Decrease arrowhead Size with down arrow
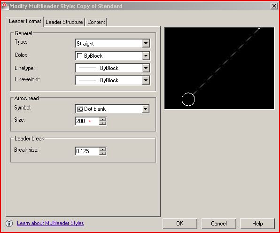280x233 pixels. click(x=103, y=123)
